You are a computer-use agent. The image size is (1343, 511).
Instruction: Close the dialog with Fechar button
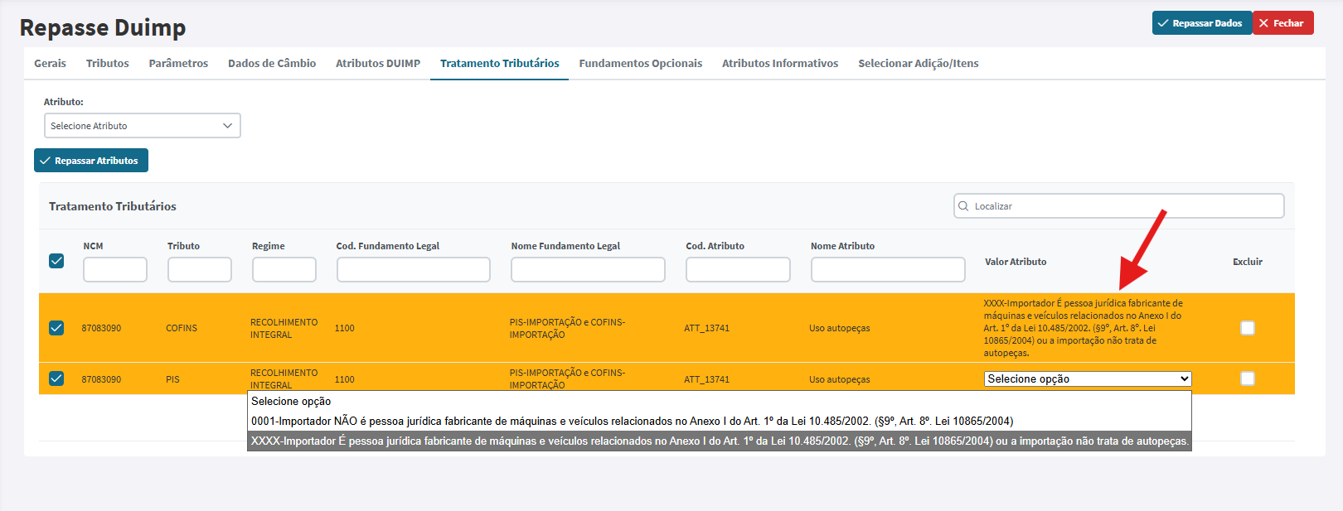1282,23
